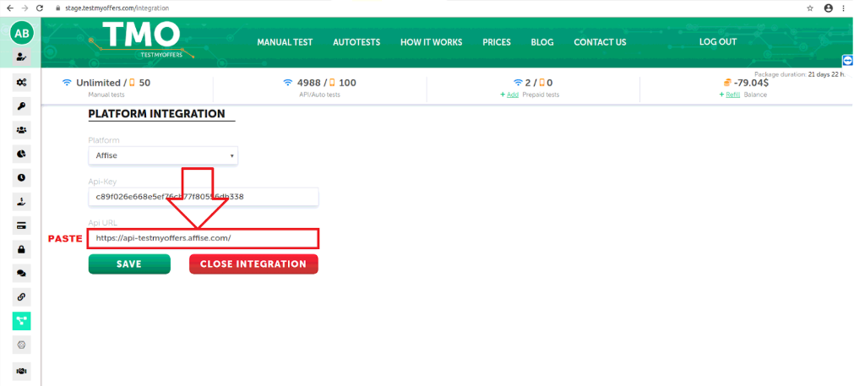854x386 pixels.
Task: Click the Api URL input field
Action: (203, 238)
